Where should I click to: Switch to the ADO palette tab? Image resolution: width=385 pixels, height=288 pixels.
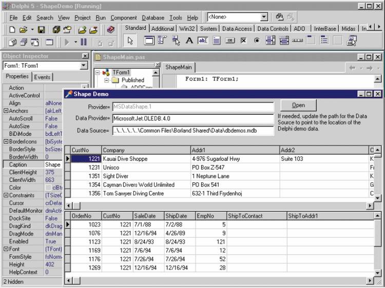(x=300, y=29)
